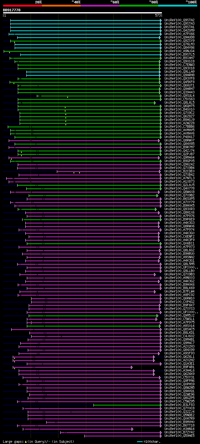Select label UniRef100_Q84X99

click(179, 350)
